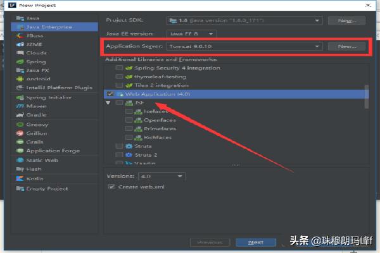This screenshot has width=380, height=253.
Task: Click the Clouds icon
Action: click(20, 52)
